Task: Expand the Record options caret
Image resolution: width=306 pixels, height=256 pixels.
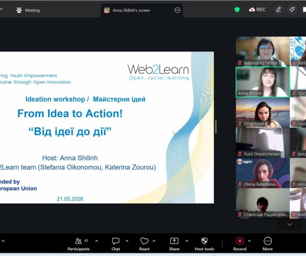Action: (250, 241)
